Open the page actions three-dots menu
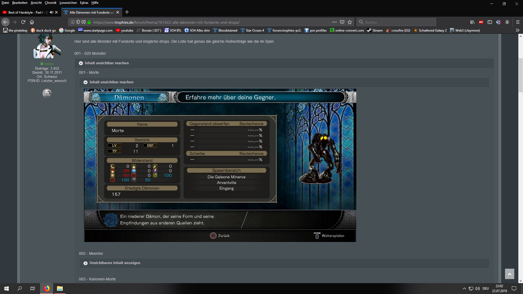This screenshot has width=523, height=294. pos(334,22)
